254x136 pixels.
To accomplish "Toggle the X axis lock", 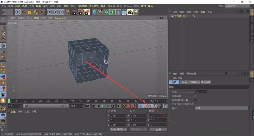I will tap(50, 12).
